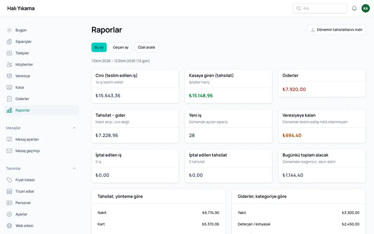374x234 pixels.
Task: Choose the Özel aralık period
Action: [x=146, y=47]
